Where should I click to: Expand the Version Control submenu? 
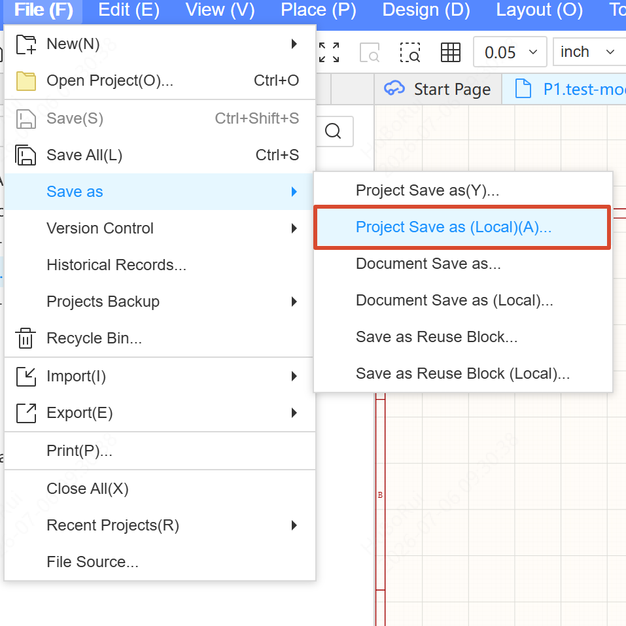pos(160,228)
